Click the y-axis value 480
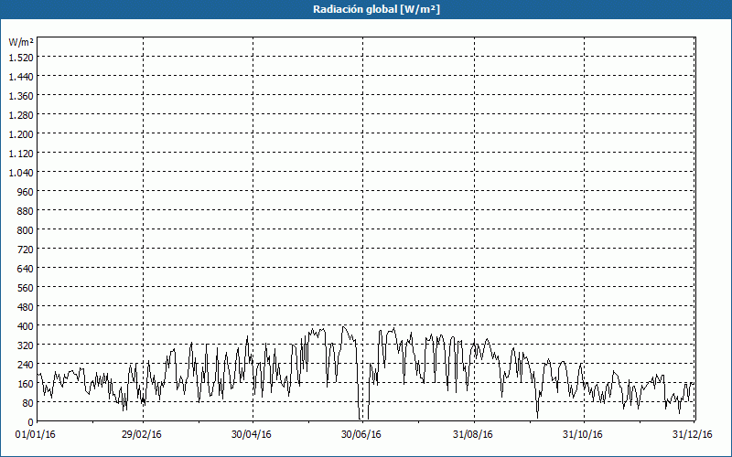Image resolution: width=732 pixels, height=457 pixels. [26, 307]
